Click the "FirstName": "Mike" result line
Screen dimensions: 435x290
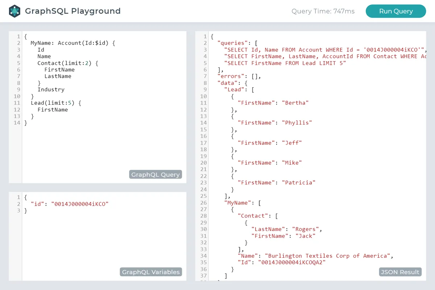click(270, 163)
